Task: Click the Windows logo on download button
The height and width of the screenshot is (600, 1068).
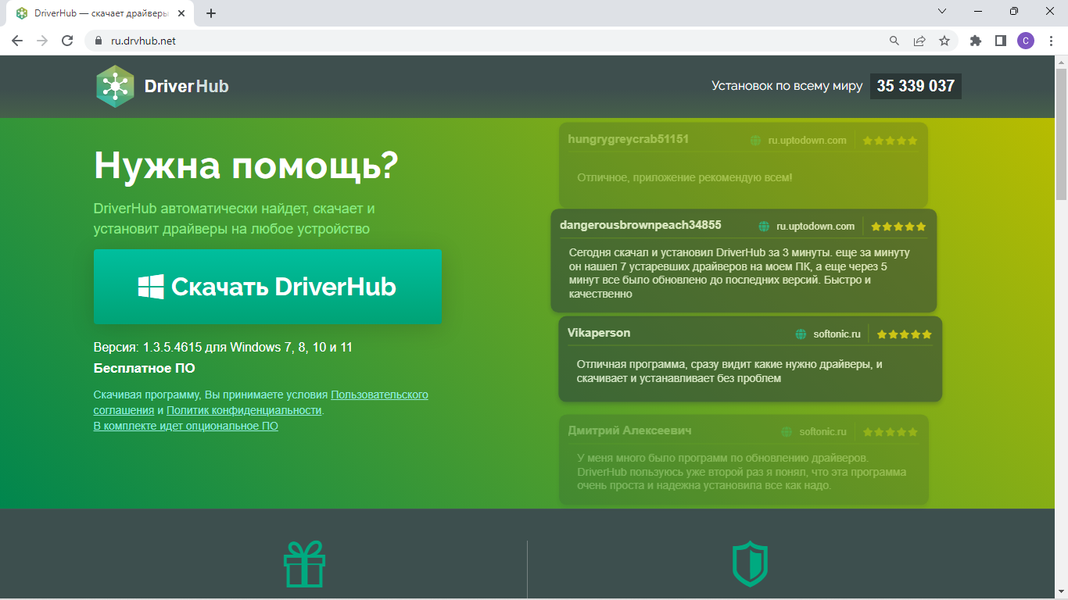Action: pyautogui.click(x=151, y=287)
